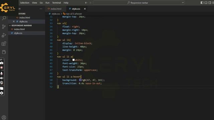The height and width of the screenshot is (120, 214).
Task: Open the Accounts menu icon
Action: 4,117
